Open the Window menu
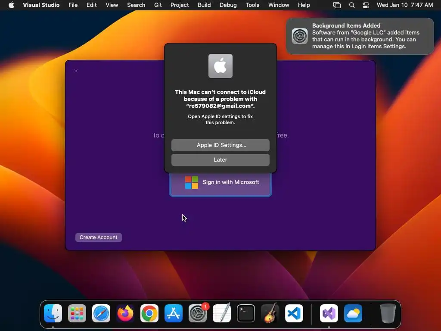This screenshot has width=441, height=331. tap(279, 5)
